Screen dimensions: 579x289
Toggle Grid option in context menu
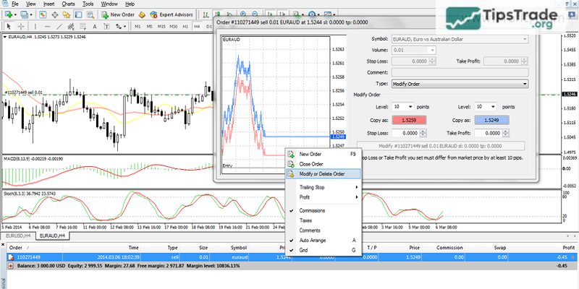[x=305, y=251]
